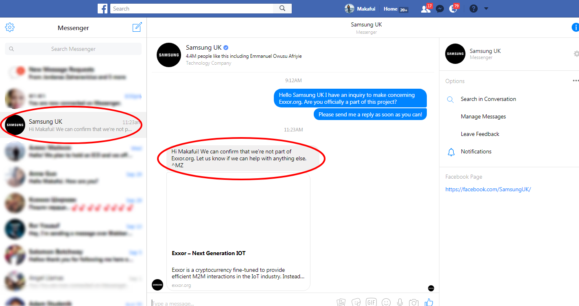Focus the Search Messenger field
The width and height of the screenshot is (579, 306).
coord(73,49)
